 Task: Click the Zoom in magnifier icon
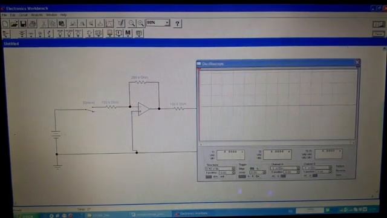(x=140, y=24)
